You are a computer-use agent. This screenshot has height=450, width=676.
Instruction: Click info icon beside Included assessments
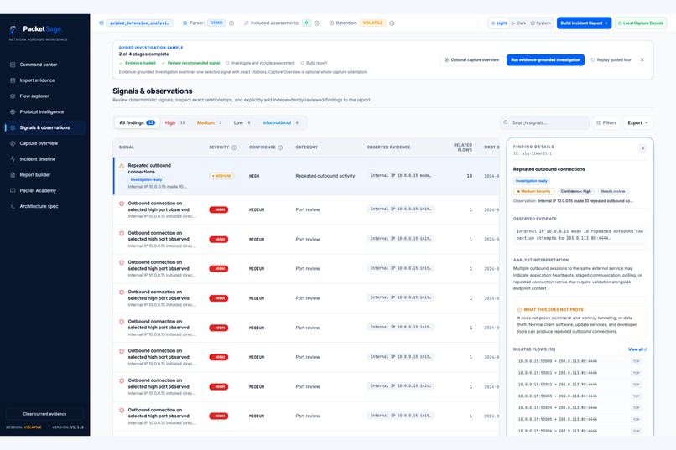[317, 23]
